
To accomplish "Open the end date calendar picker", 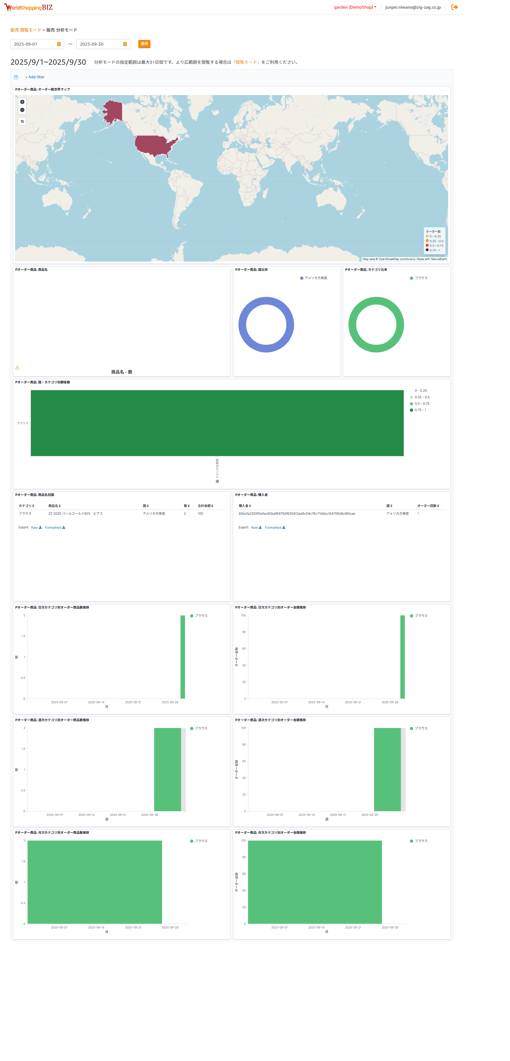I will (125, 44).
